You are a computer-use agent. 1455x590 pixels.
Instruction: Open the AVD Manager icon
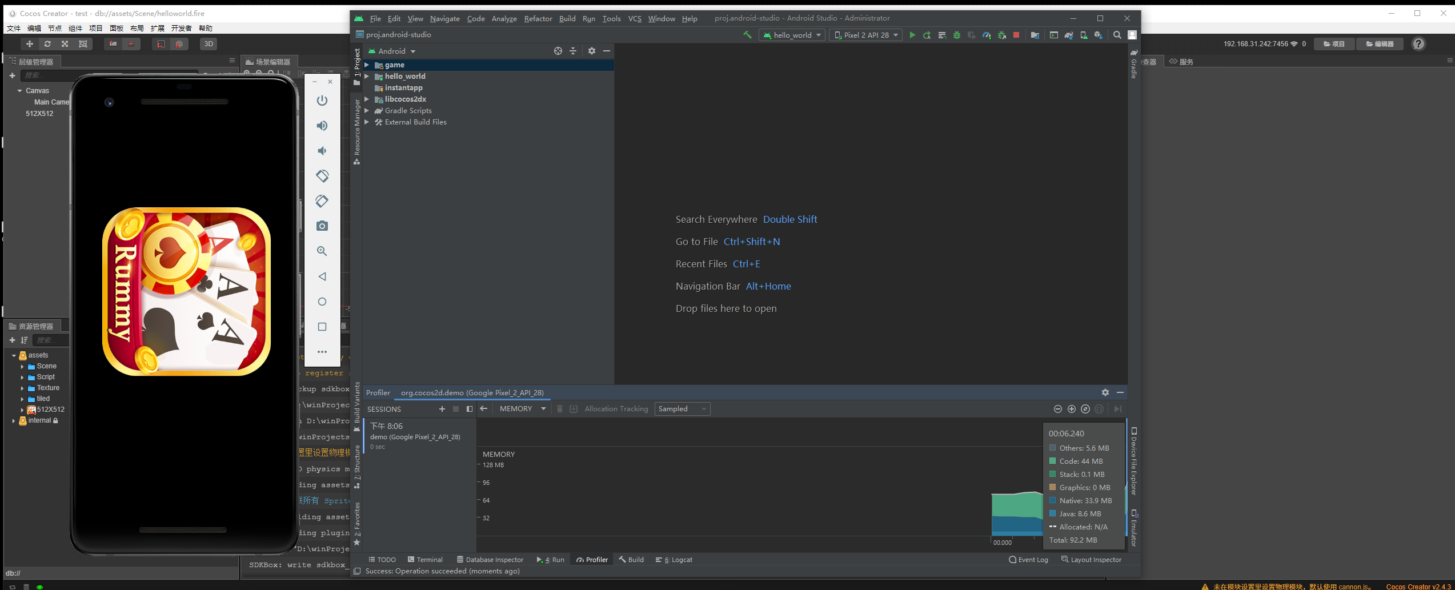coord(1084,35)
